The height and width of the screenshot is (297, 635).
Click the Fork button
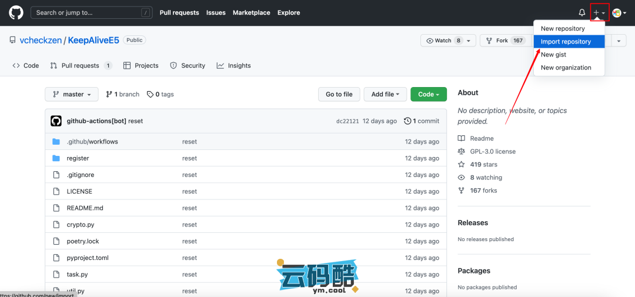497,41
